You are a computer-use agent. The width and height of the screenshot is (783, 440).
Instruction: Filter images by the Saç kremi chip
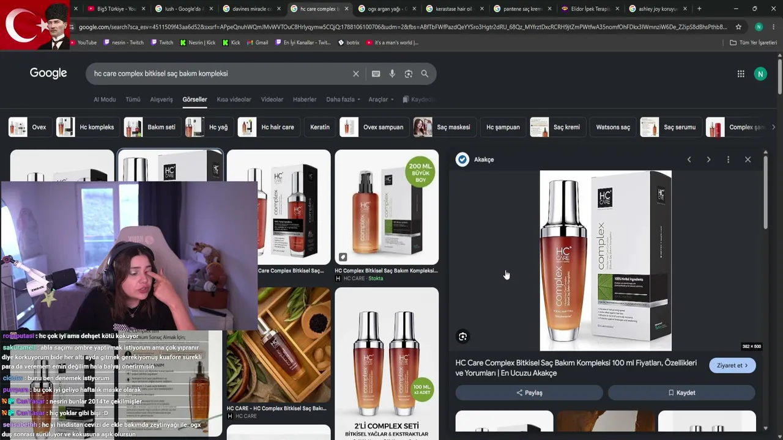(557, 127)
